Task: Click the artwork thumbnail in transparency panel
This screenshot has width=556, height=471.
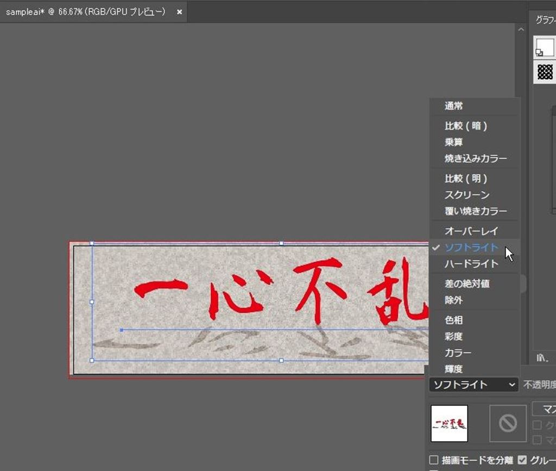Action: (x=449, y=423)
